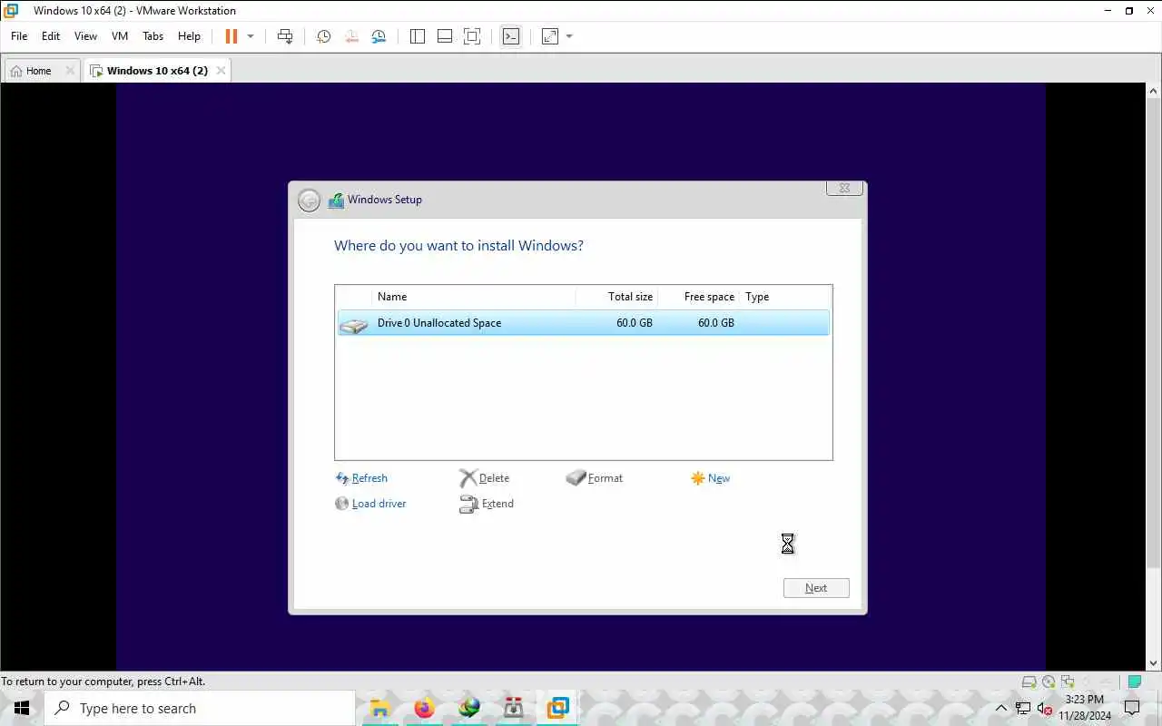Open the Help menu

pos(189,36)
